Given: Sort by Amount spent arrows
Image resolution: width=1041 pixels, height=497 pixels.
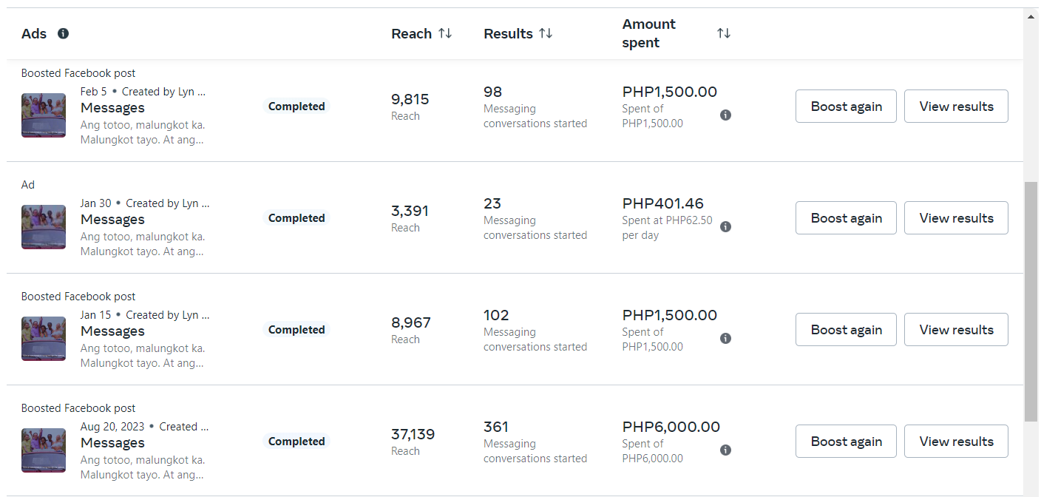Looking at the screenshot, I should point(723,33).
